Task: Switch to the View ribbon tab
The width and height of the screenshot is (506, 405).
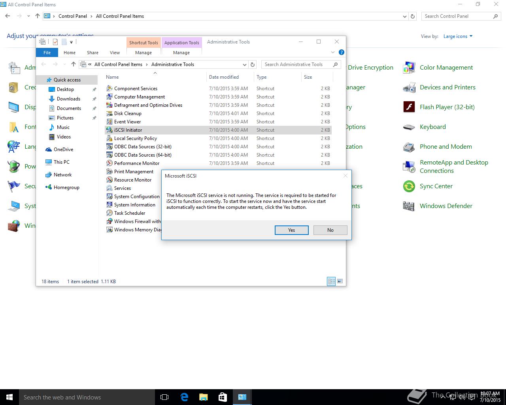Action: [x=115, y=53]
